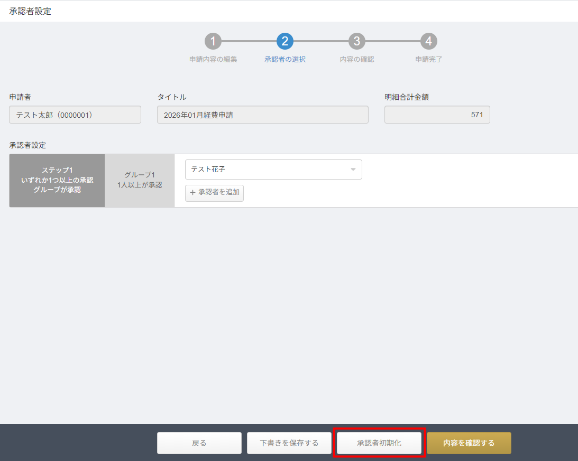Click the step 3 circle icon

(x=357, y=41)
